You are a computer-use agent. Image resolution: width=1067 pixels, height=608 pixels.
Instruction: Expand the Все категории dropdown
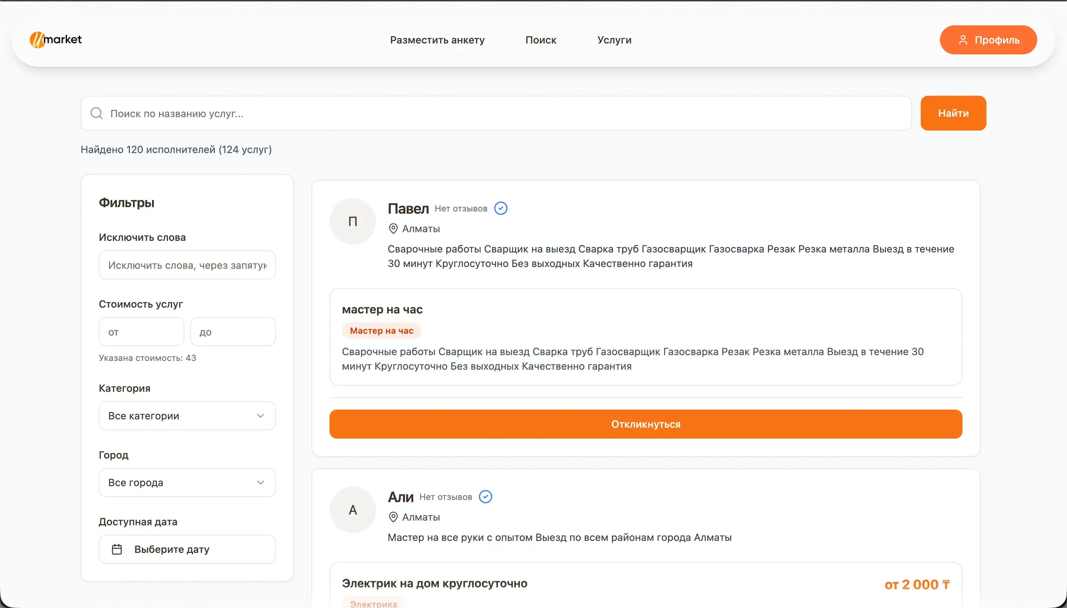click(187, 416)
